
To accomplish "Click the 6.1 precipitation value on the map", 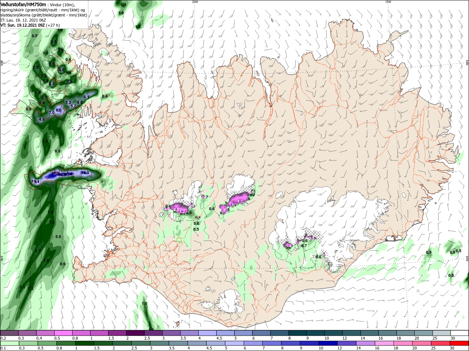I will pos(86,97).
